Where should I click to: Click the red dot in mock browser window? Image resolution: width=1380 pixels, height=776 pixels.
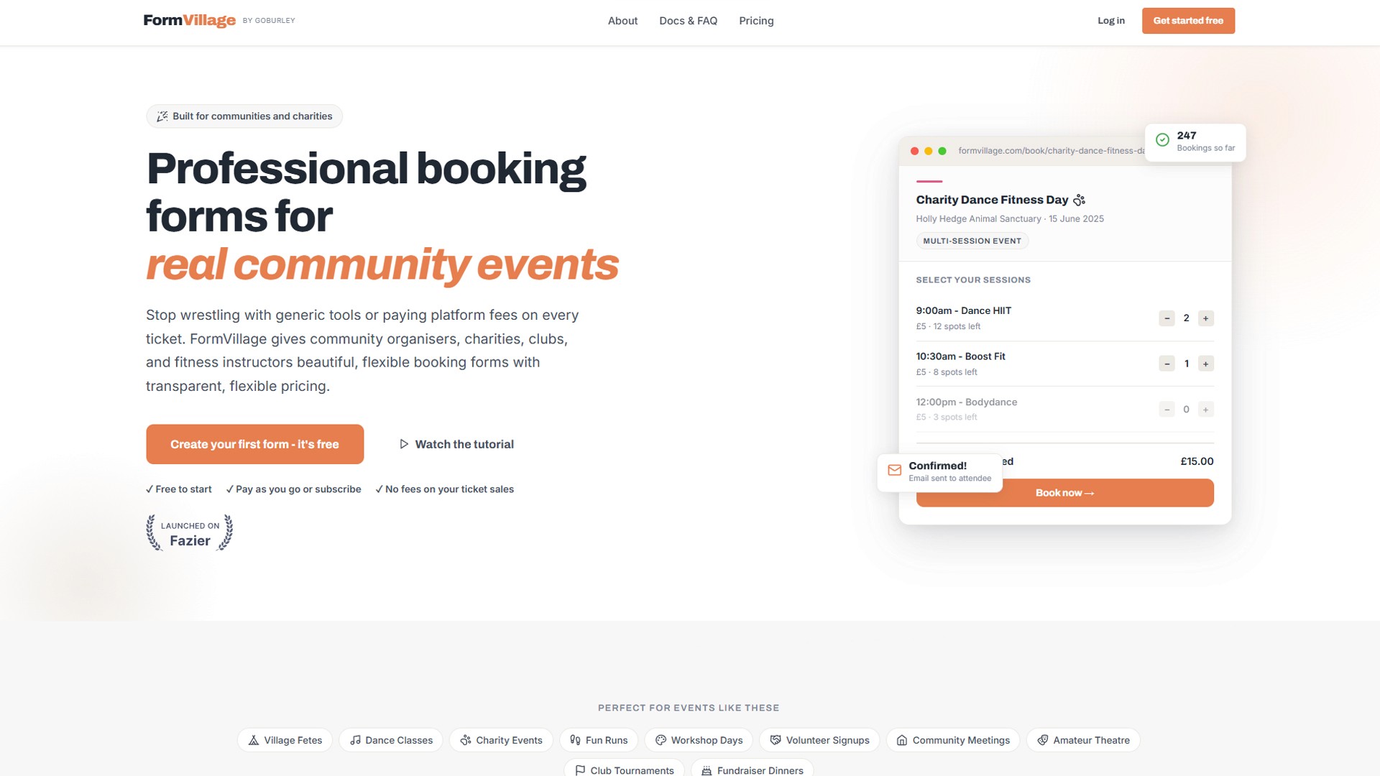point(914,151)
